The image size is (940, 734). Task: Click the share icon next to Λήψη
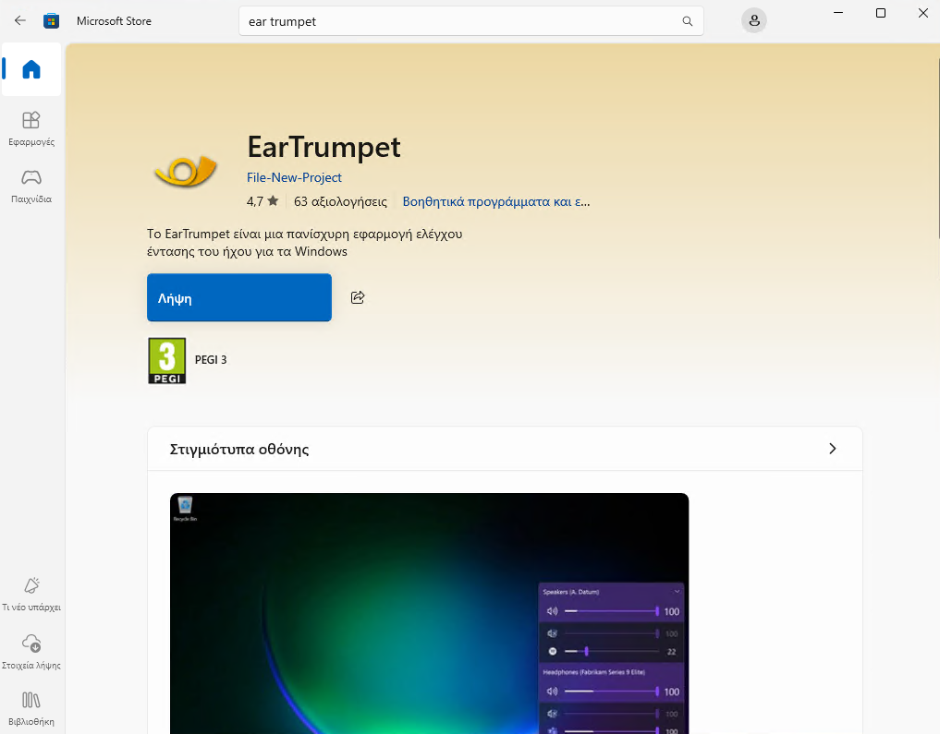tap(358, 297)
